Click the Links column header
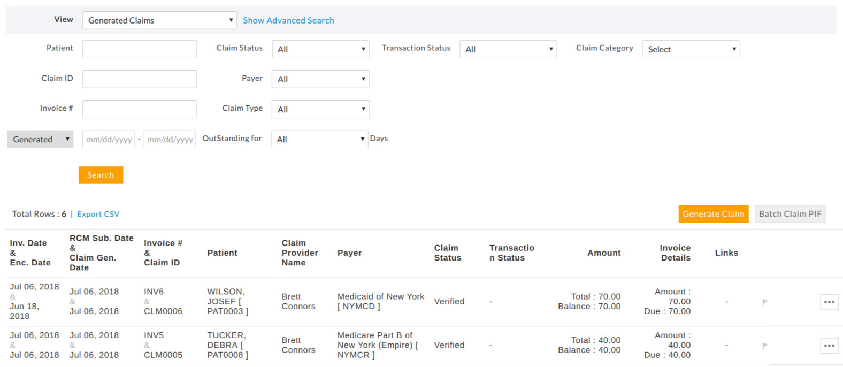This screenshot has width=843, height=367. pos(726,253)
